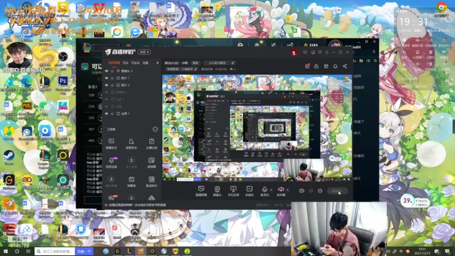Mute the 扬声器 speaker
This screenshot has width=455, height=256.
coord(280,191)
